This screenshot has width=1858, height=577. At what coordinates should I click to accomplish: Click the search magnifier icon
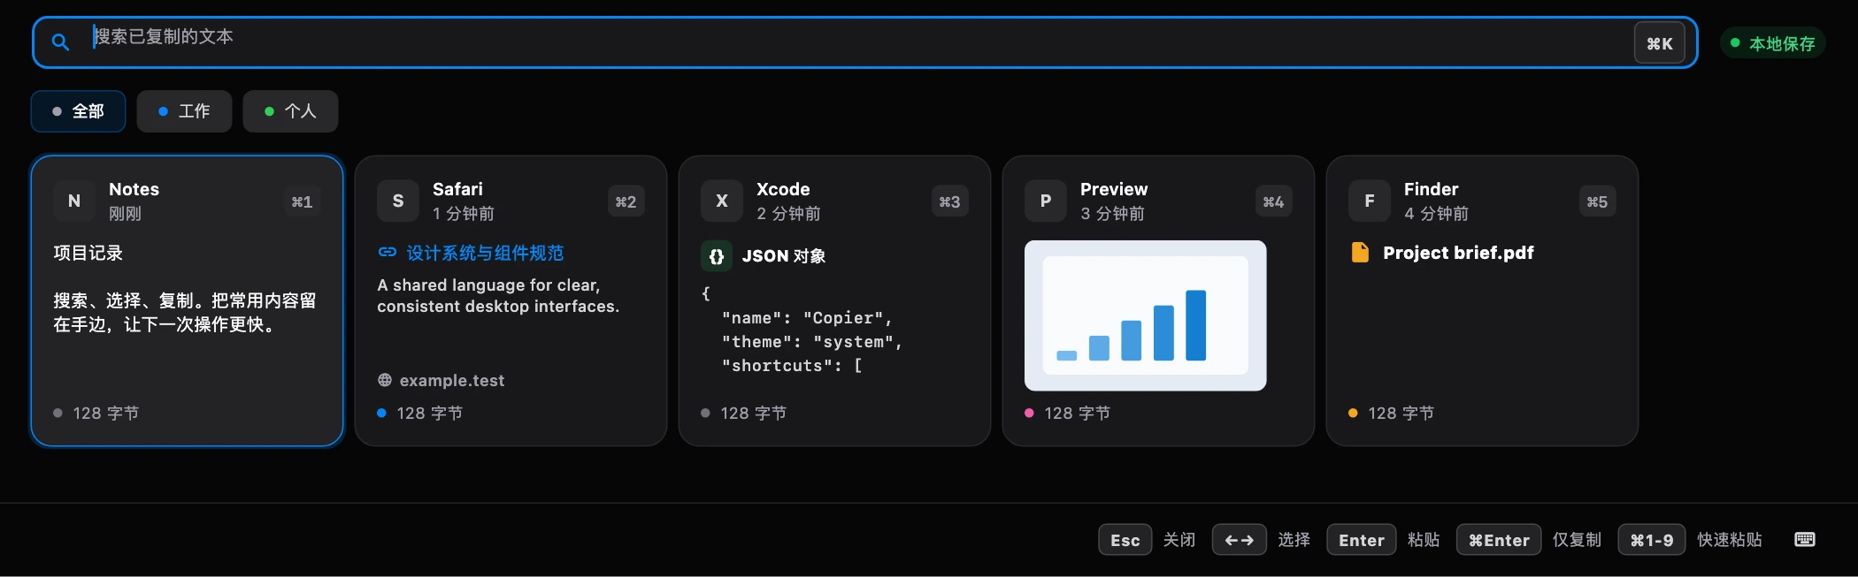click(x=60, y=42)
